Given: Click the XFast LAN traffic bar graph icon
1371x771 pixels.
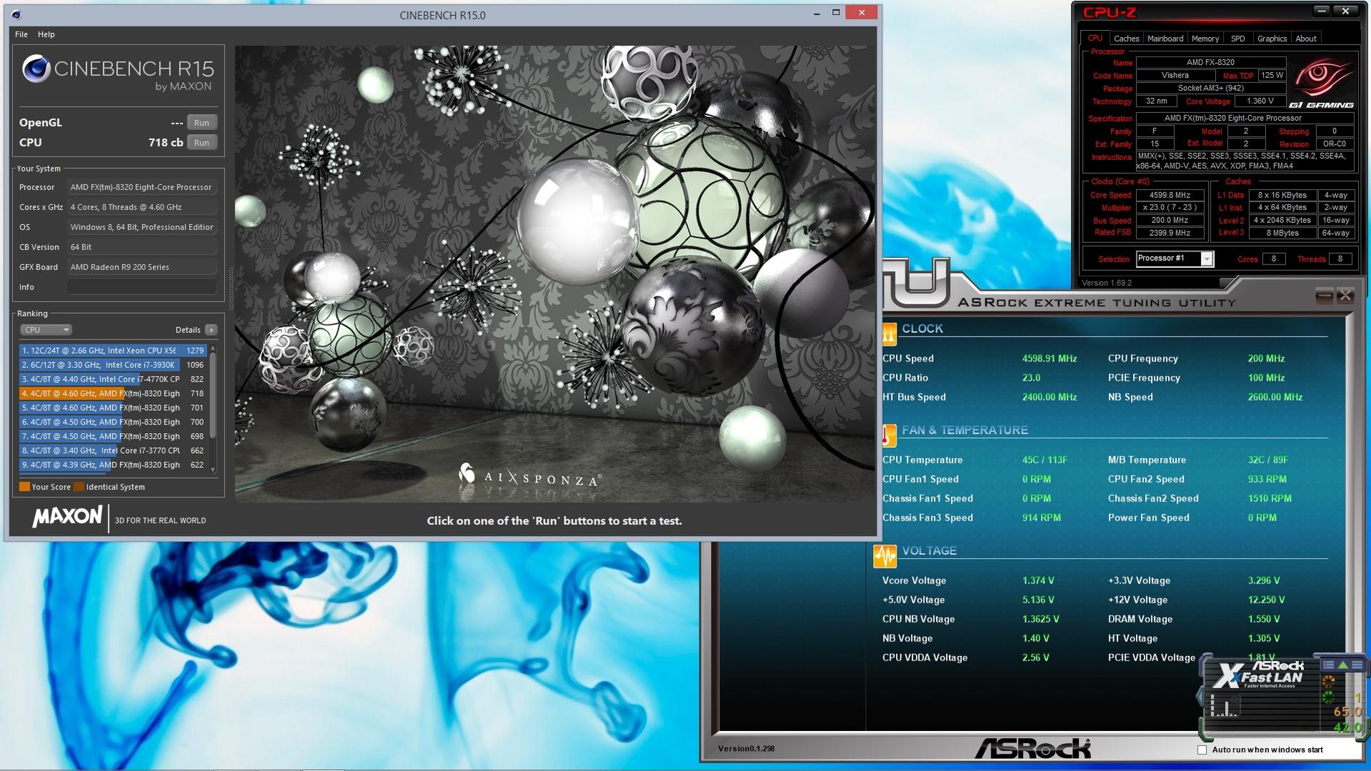Looking at the screenshot, I should (1225, 706).
